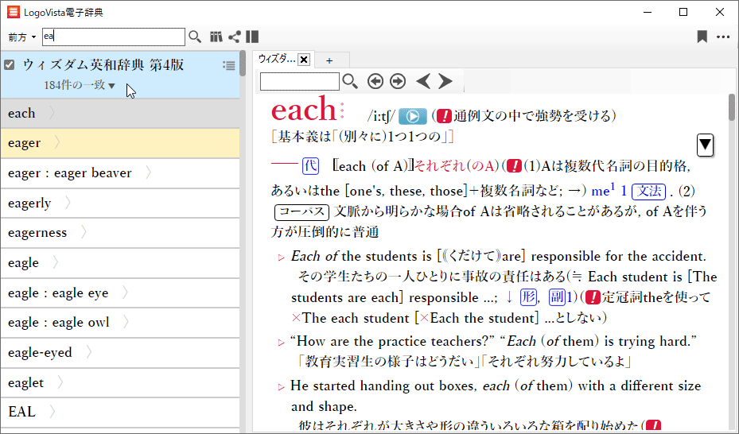Click into the main search field containing ea
The width and height of the screenshot is (739, 434).
(114, 37)
